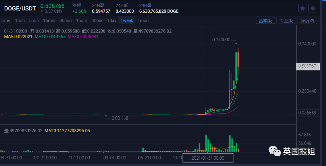Select the 1min interval

pyautogui.click(x=20, y=20)
